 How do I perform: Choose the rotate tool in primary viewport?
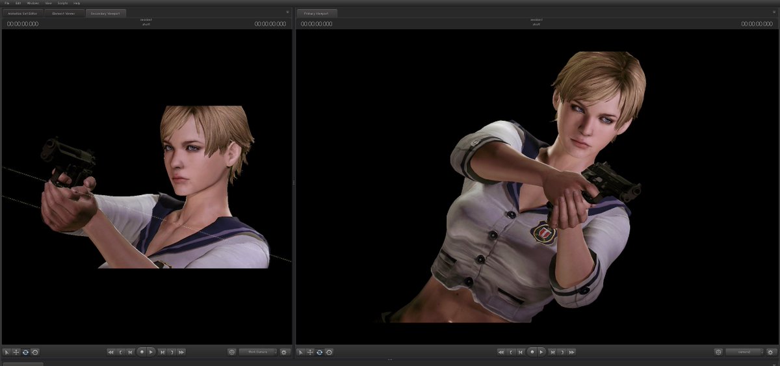[x=320, y=352]
